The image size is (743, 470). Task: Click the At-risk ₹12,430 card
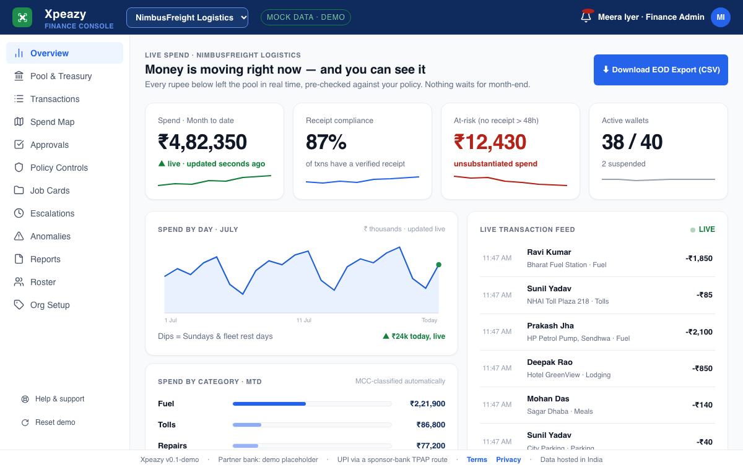point(510,151)
